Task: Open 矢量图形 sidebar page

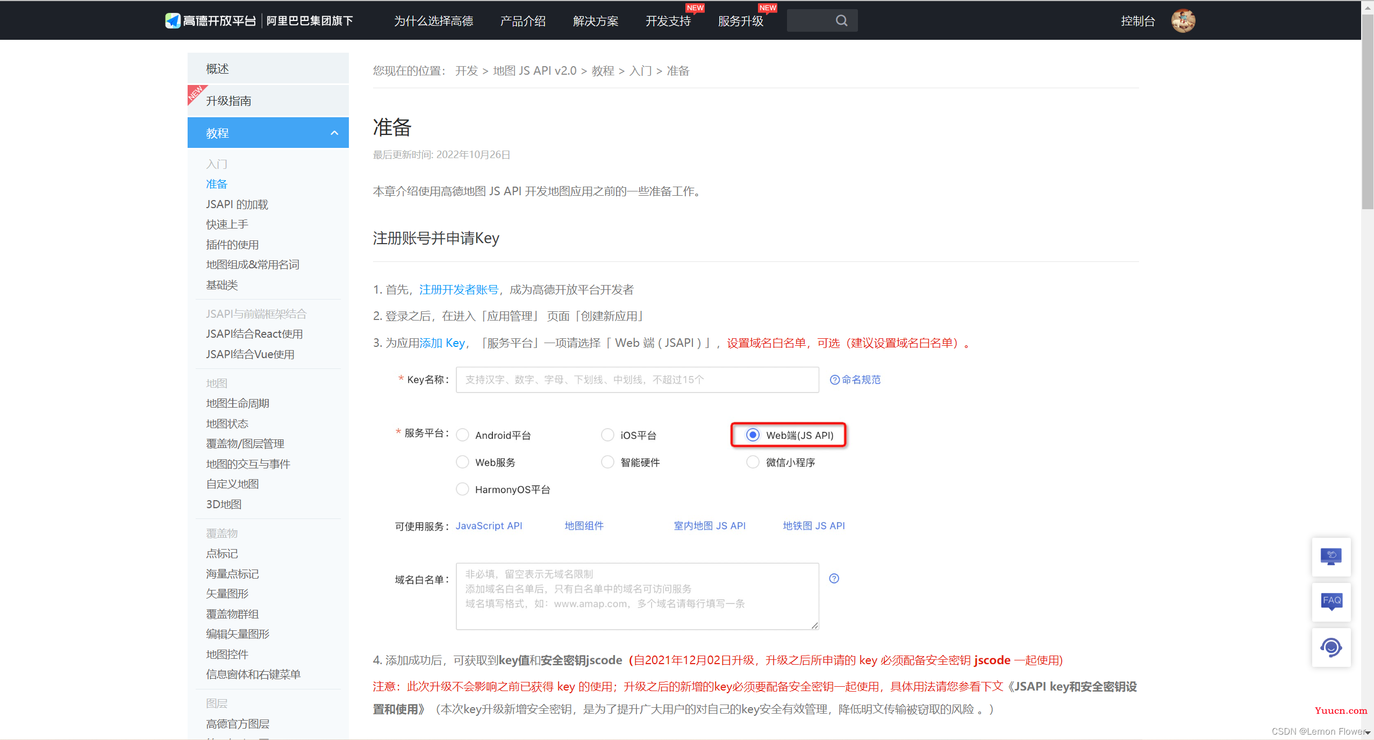Action: (227, 594)
